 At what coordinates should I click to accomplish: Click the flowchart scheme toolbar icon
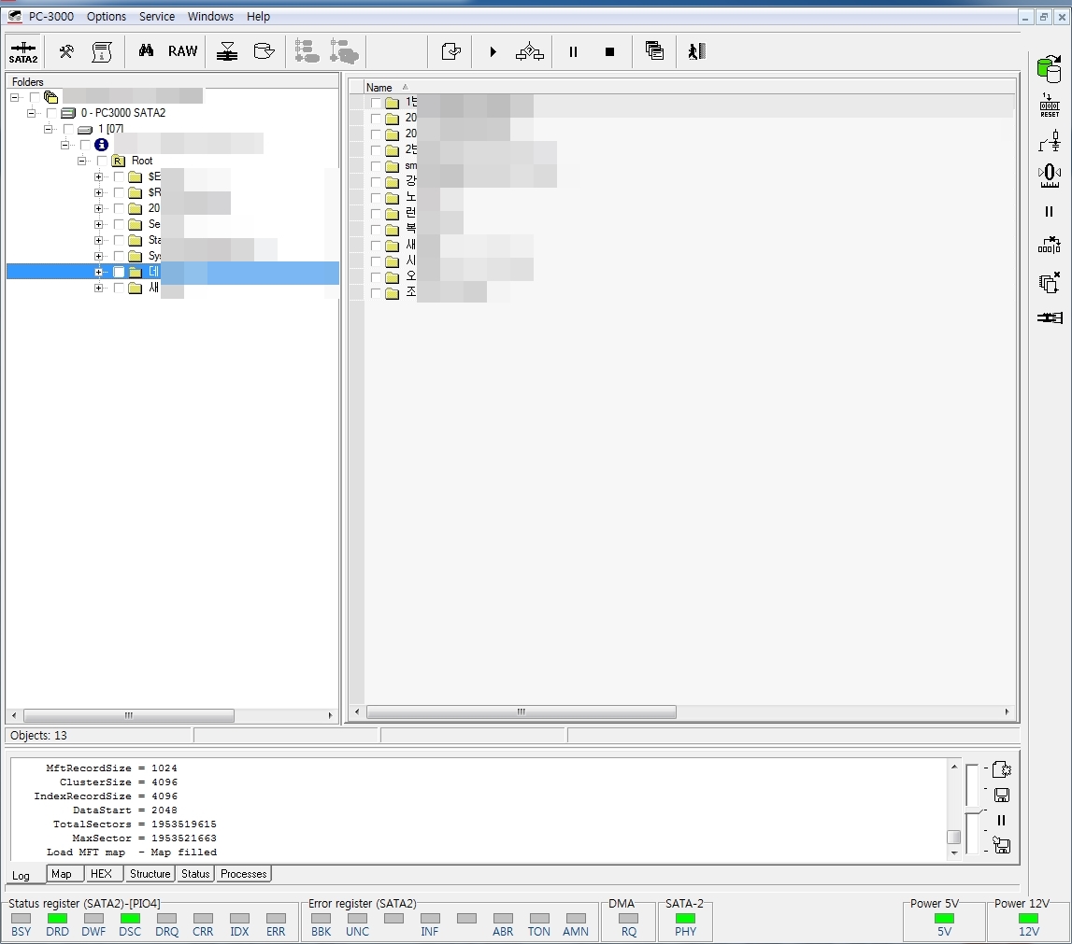tap(530, 51)
